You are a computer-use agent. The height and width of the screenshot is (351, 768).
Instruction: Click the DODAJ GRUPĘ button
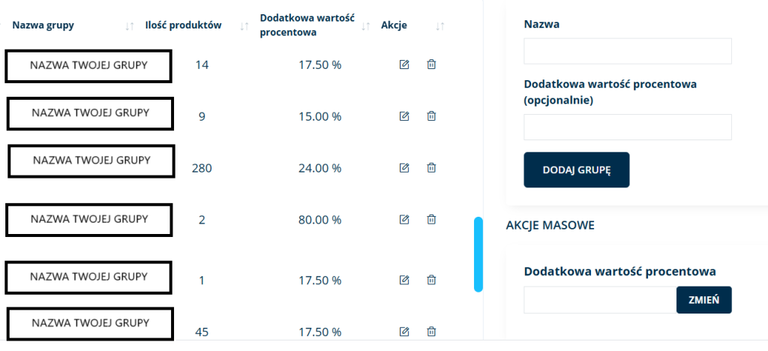click(x=576, y=170)
